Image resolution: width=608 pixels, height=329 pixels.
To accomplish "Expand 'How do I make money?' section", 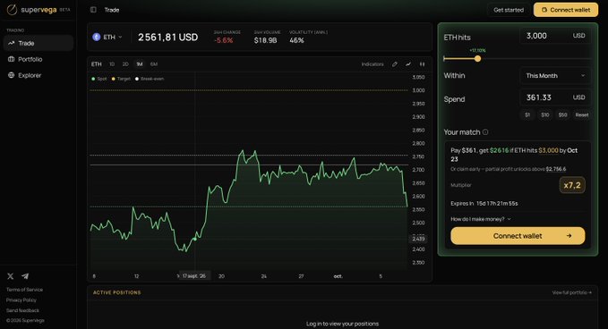I will coord(481,219).
